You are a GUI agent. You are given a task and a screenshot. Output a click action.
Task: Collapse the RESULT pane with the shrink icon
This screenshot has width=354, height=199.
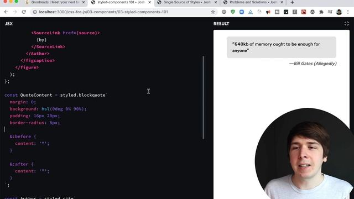(x=347, y=23)
